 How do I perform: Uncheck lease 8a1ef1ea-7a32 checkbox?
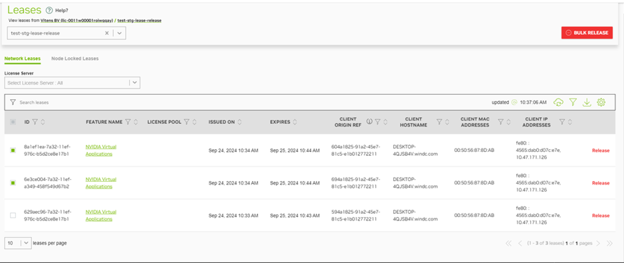pyautogui.click(x=13, y=150)
